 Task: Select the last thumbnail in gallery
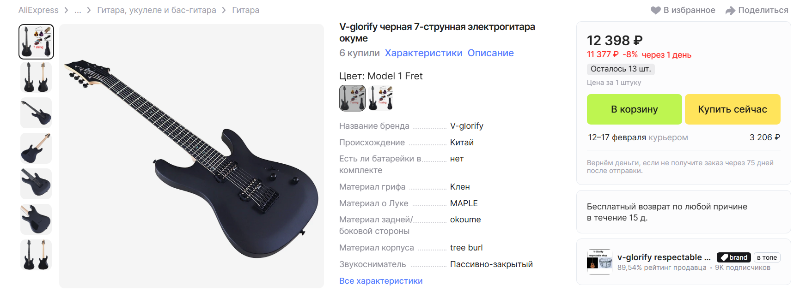coord(36,255)
